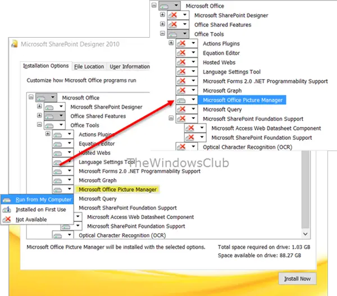Open the drive-icon dropdown beside Office Shared Features
This screenshot has height=296, width=337.
click(x=61, y=116)
